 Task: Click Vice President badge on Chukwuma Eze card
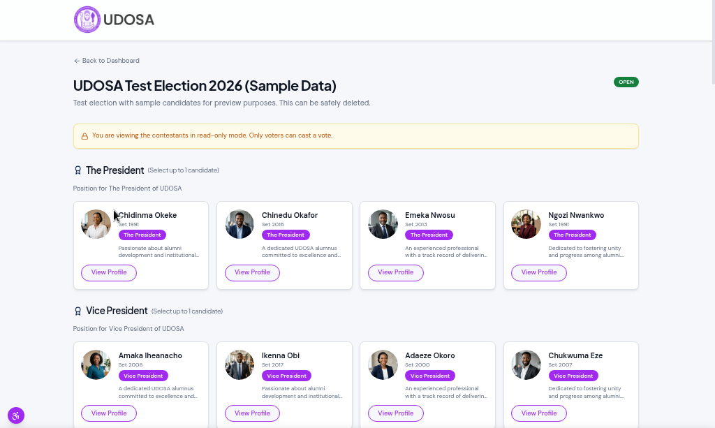pos(573,376)
